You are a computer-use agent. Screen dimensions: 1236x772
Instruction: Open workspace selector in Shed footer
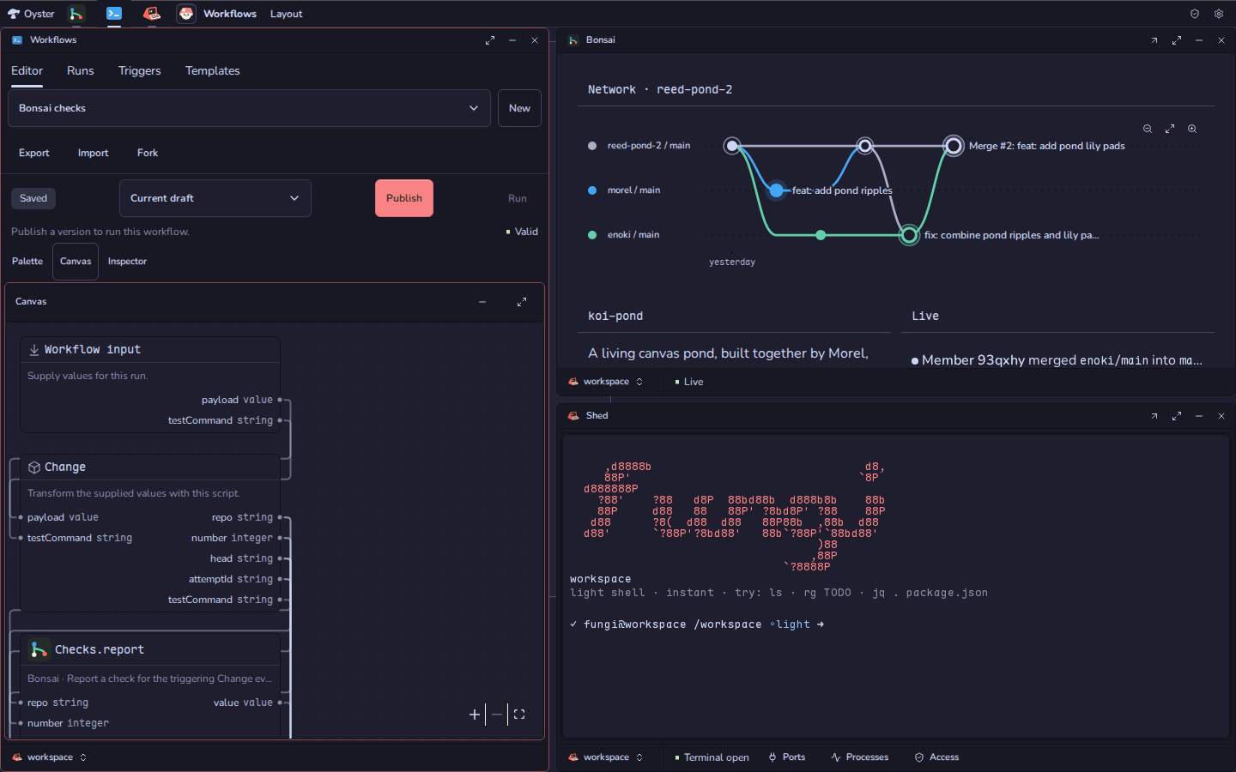click(606, 757)
